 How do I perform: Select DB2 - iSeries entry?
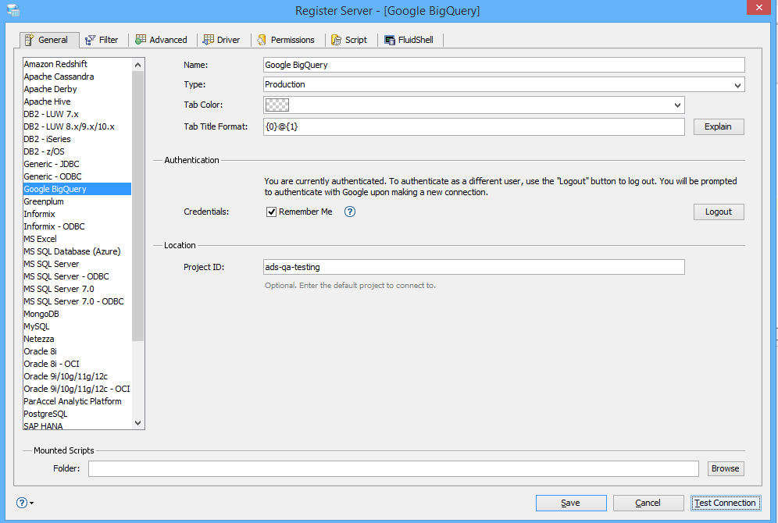click(x=77, y=139)
